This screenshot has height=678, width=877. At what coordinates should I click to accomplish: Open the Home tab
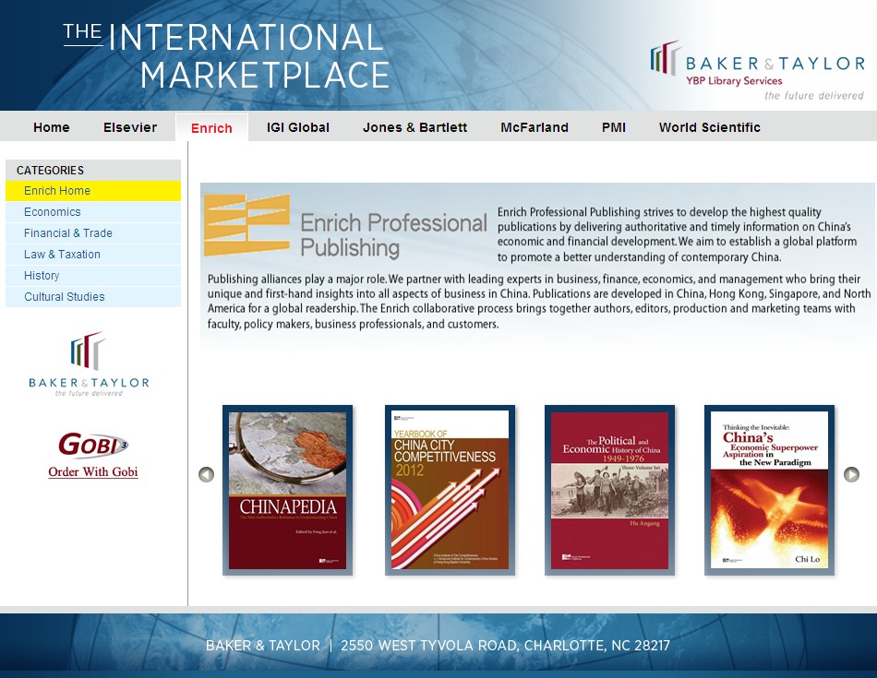pos(52,127)
